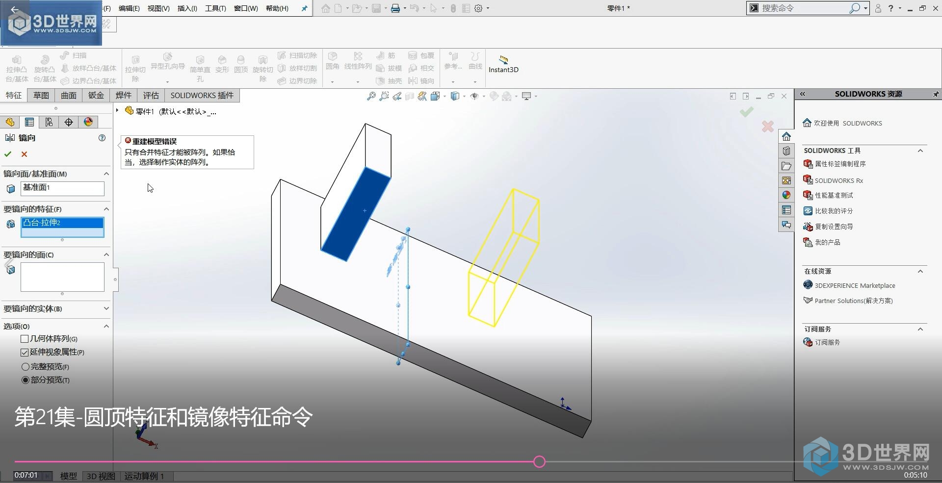The width and height of the screenshot is (942, 483).
Task: Switch to the PropertyManager tab icon
Action: coord(29,122)
